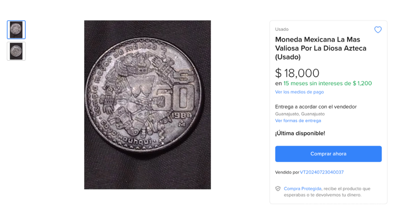View the main coin photo enlarged
The image size is (393, 221).
point(147,105)
